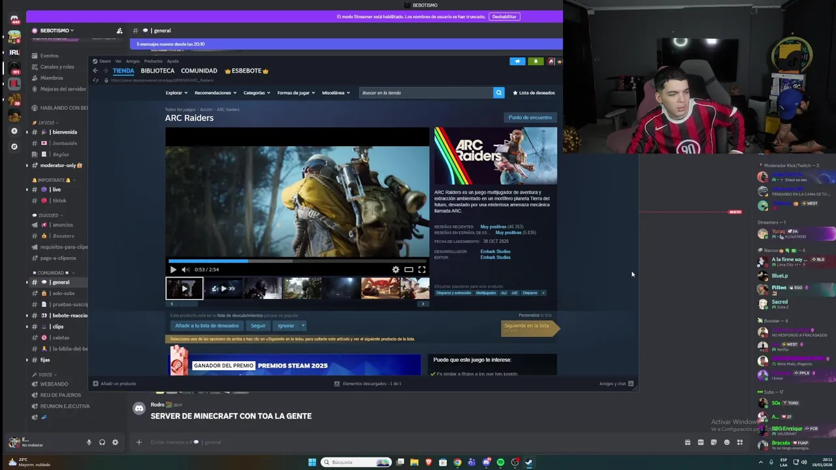
Task: Open 'Amigos y chat' in Steam
Action: pyautogui.click(x=617, y=384)
